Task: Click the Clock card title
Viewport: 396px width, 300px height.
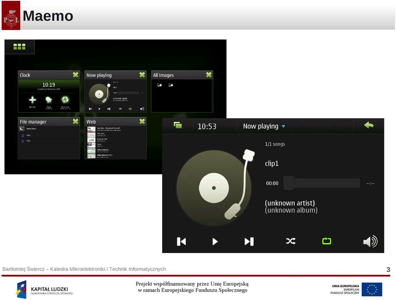Action: (x=25, y=75)
